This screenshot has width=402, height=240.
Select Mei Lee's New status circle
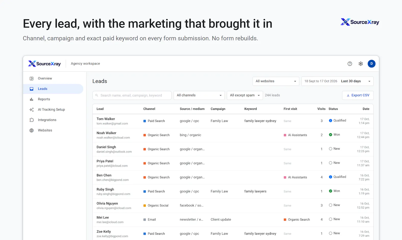click(331, 219)
